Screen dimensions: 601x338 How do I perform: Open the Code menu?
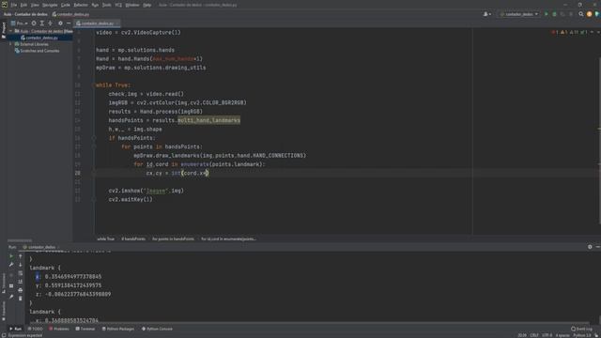point(66,5)
